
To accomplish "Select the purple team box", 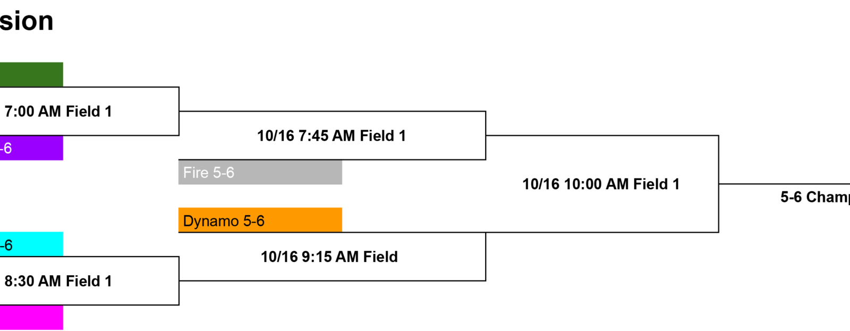I will (31, 148).
